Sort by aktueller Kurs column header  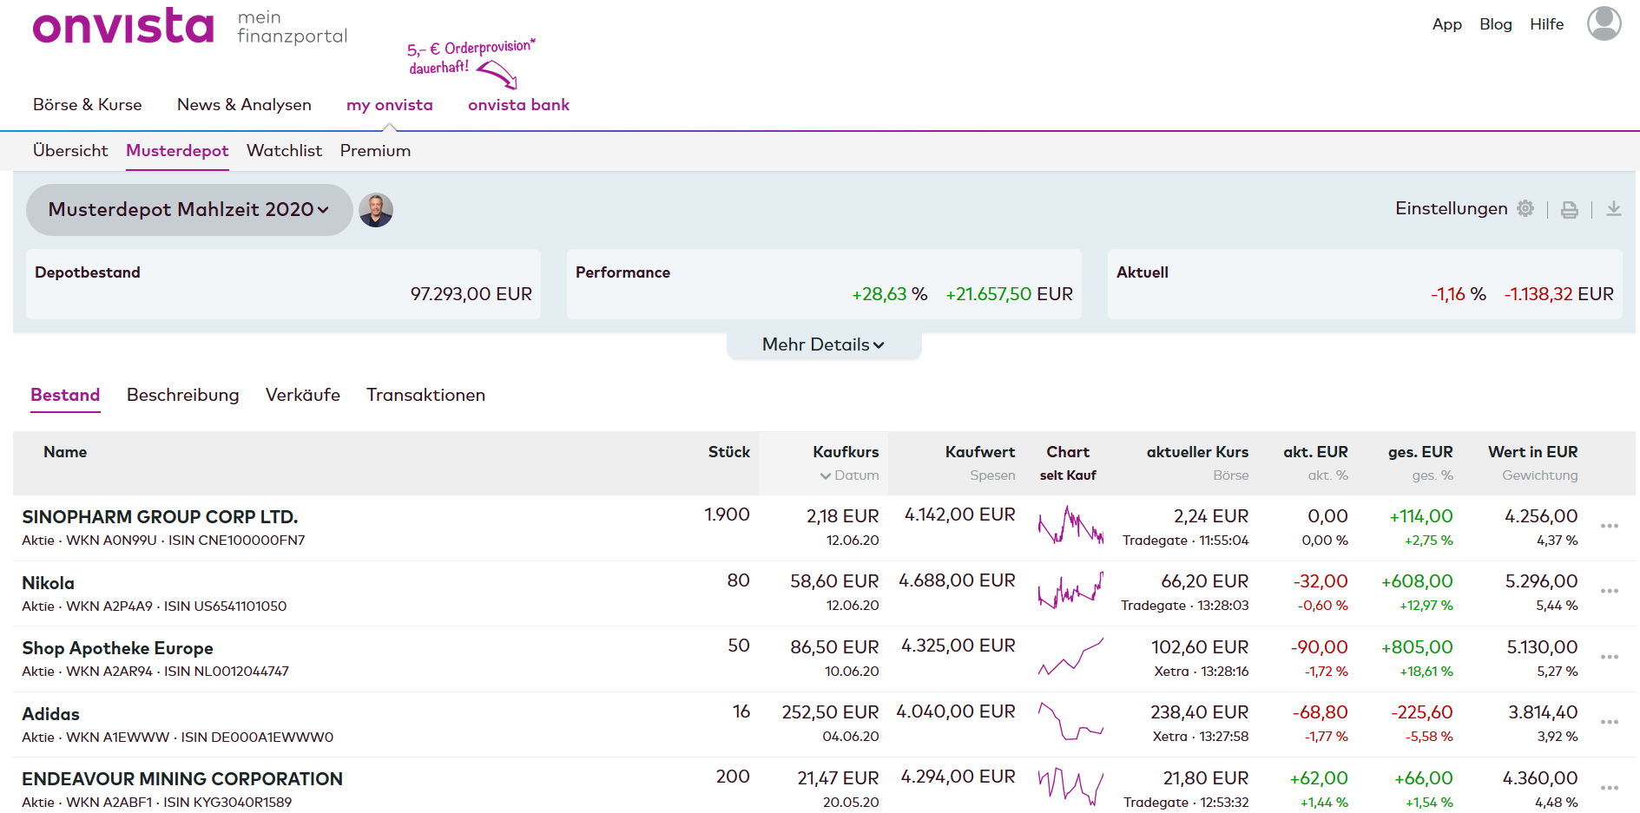coord(1197,452)
